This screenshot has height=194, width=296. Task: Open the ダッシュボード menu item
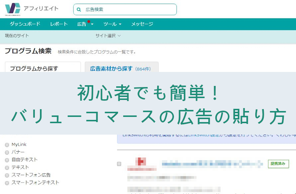coord(25,24)
